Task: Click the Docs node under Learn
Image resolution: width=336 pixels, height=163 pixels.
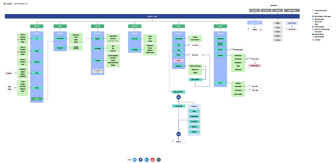Action: click(x=179, y=45)
